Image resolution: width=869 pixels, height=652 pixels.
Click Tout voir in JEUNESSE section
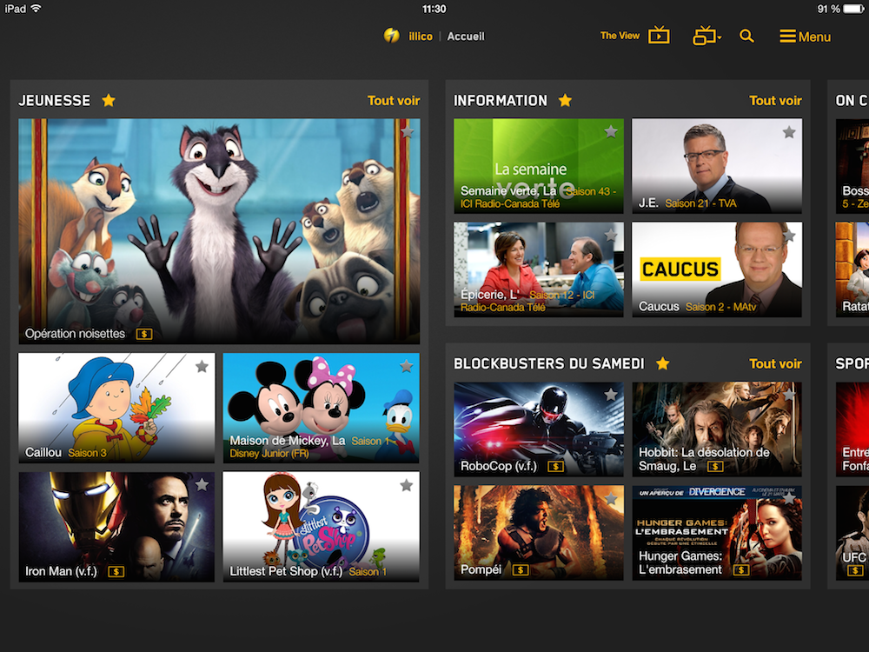point(393,100)
